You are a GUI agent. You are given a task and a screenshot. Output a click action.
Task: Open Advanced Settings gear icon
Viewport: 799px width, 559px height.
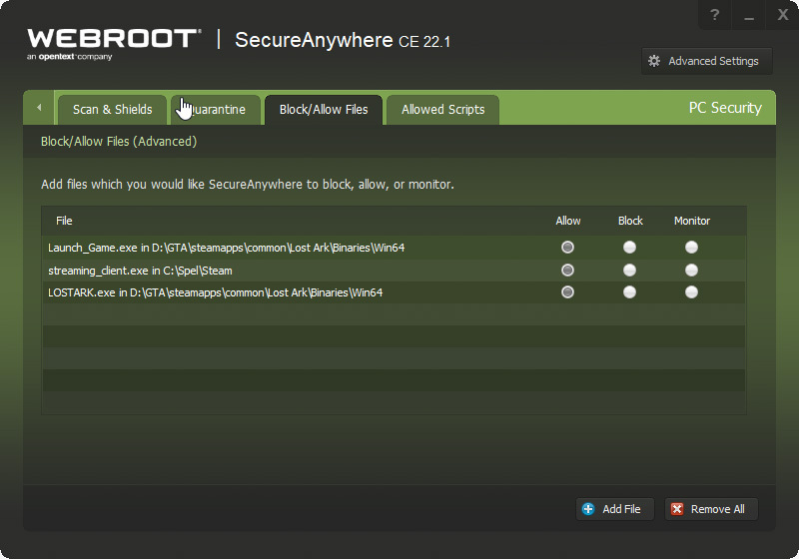654,61
